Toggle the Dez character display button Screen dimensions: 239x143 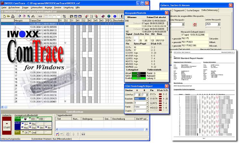32,128
